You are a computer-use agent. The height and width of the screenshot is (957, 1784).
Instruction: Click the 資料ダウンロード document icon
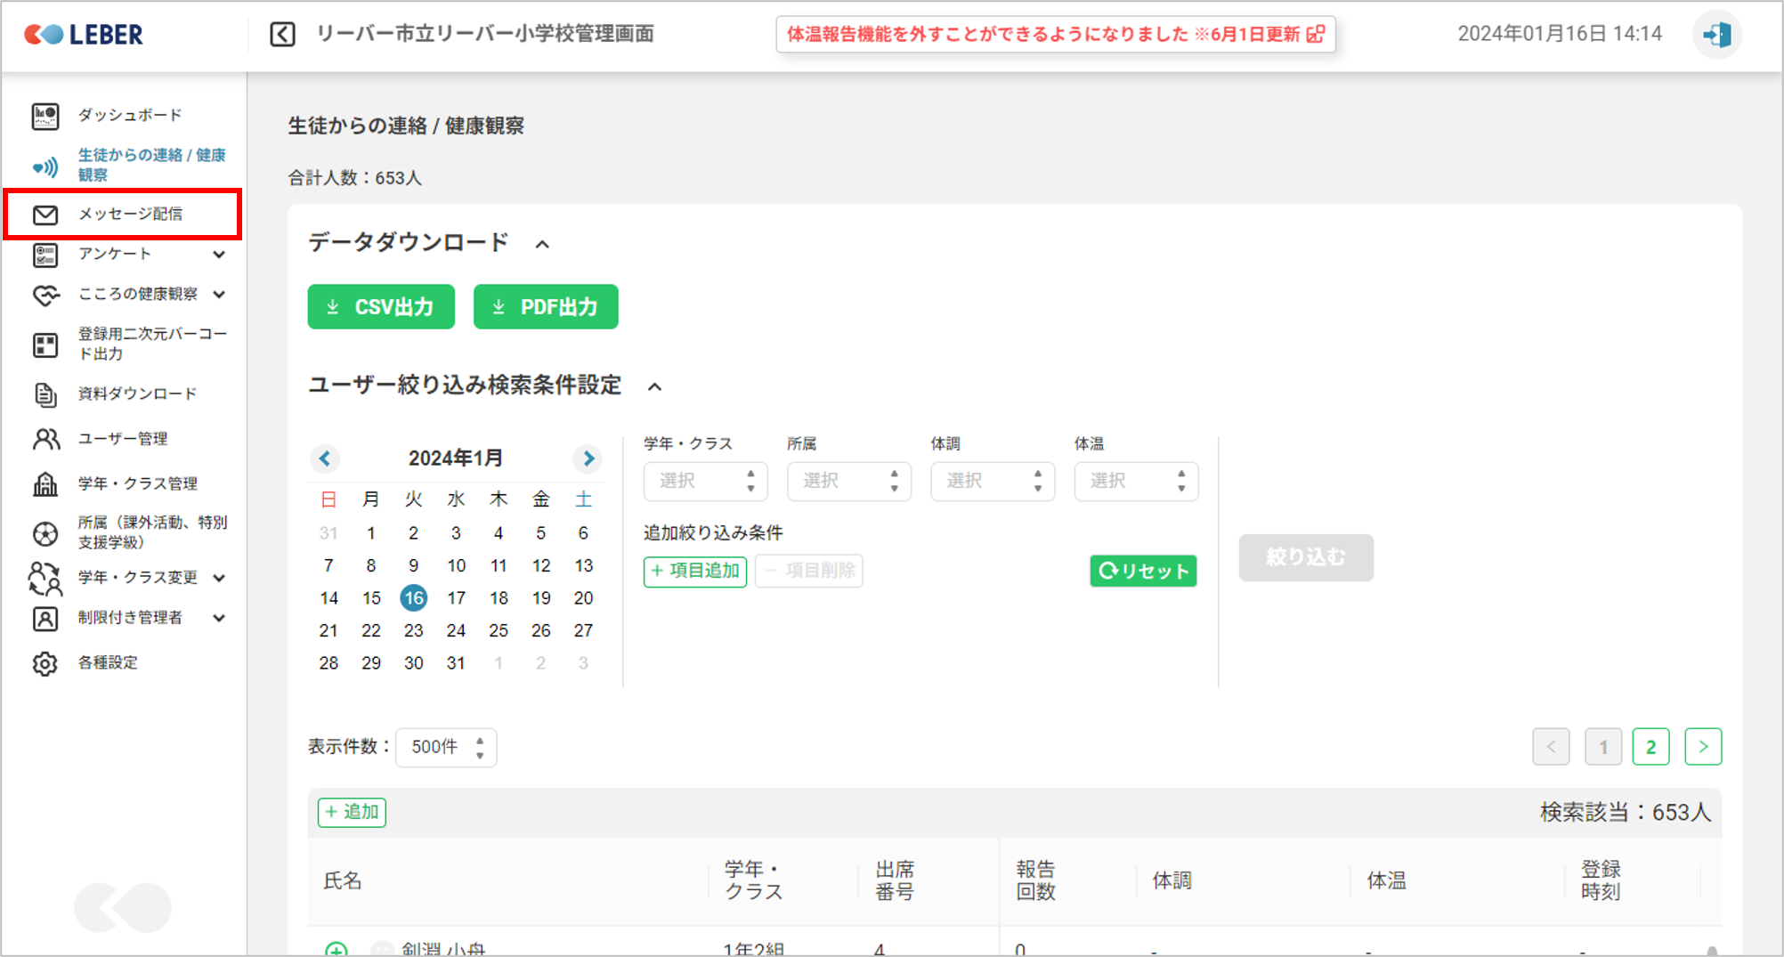(x=45, y=394)
